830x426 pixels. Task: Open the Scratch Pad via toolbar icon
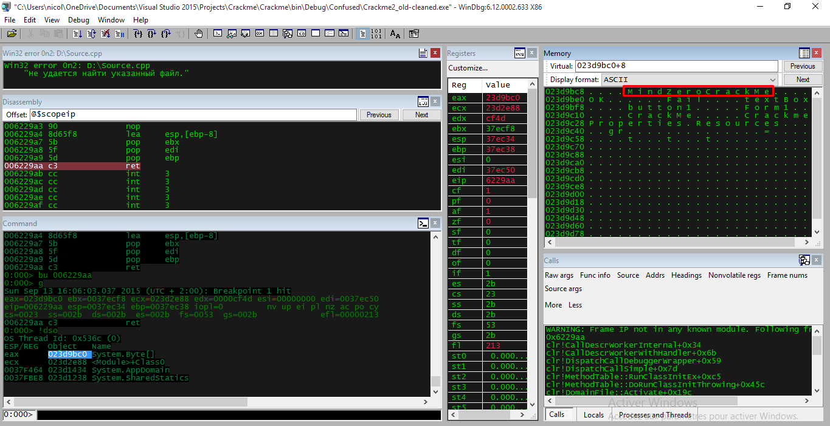point(316,34)
